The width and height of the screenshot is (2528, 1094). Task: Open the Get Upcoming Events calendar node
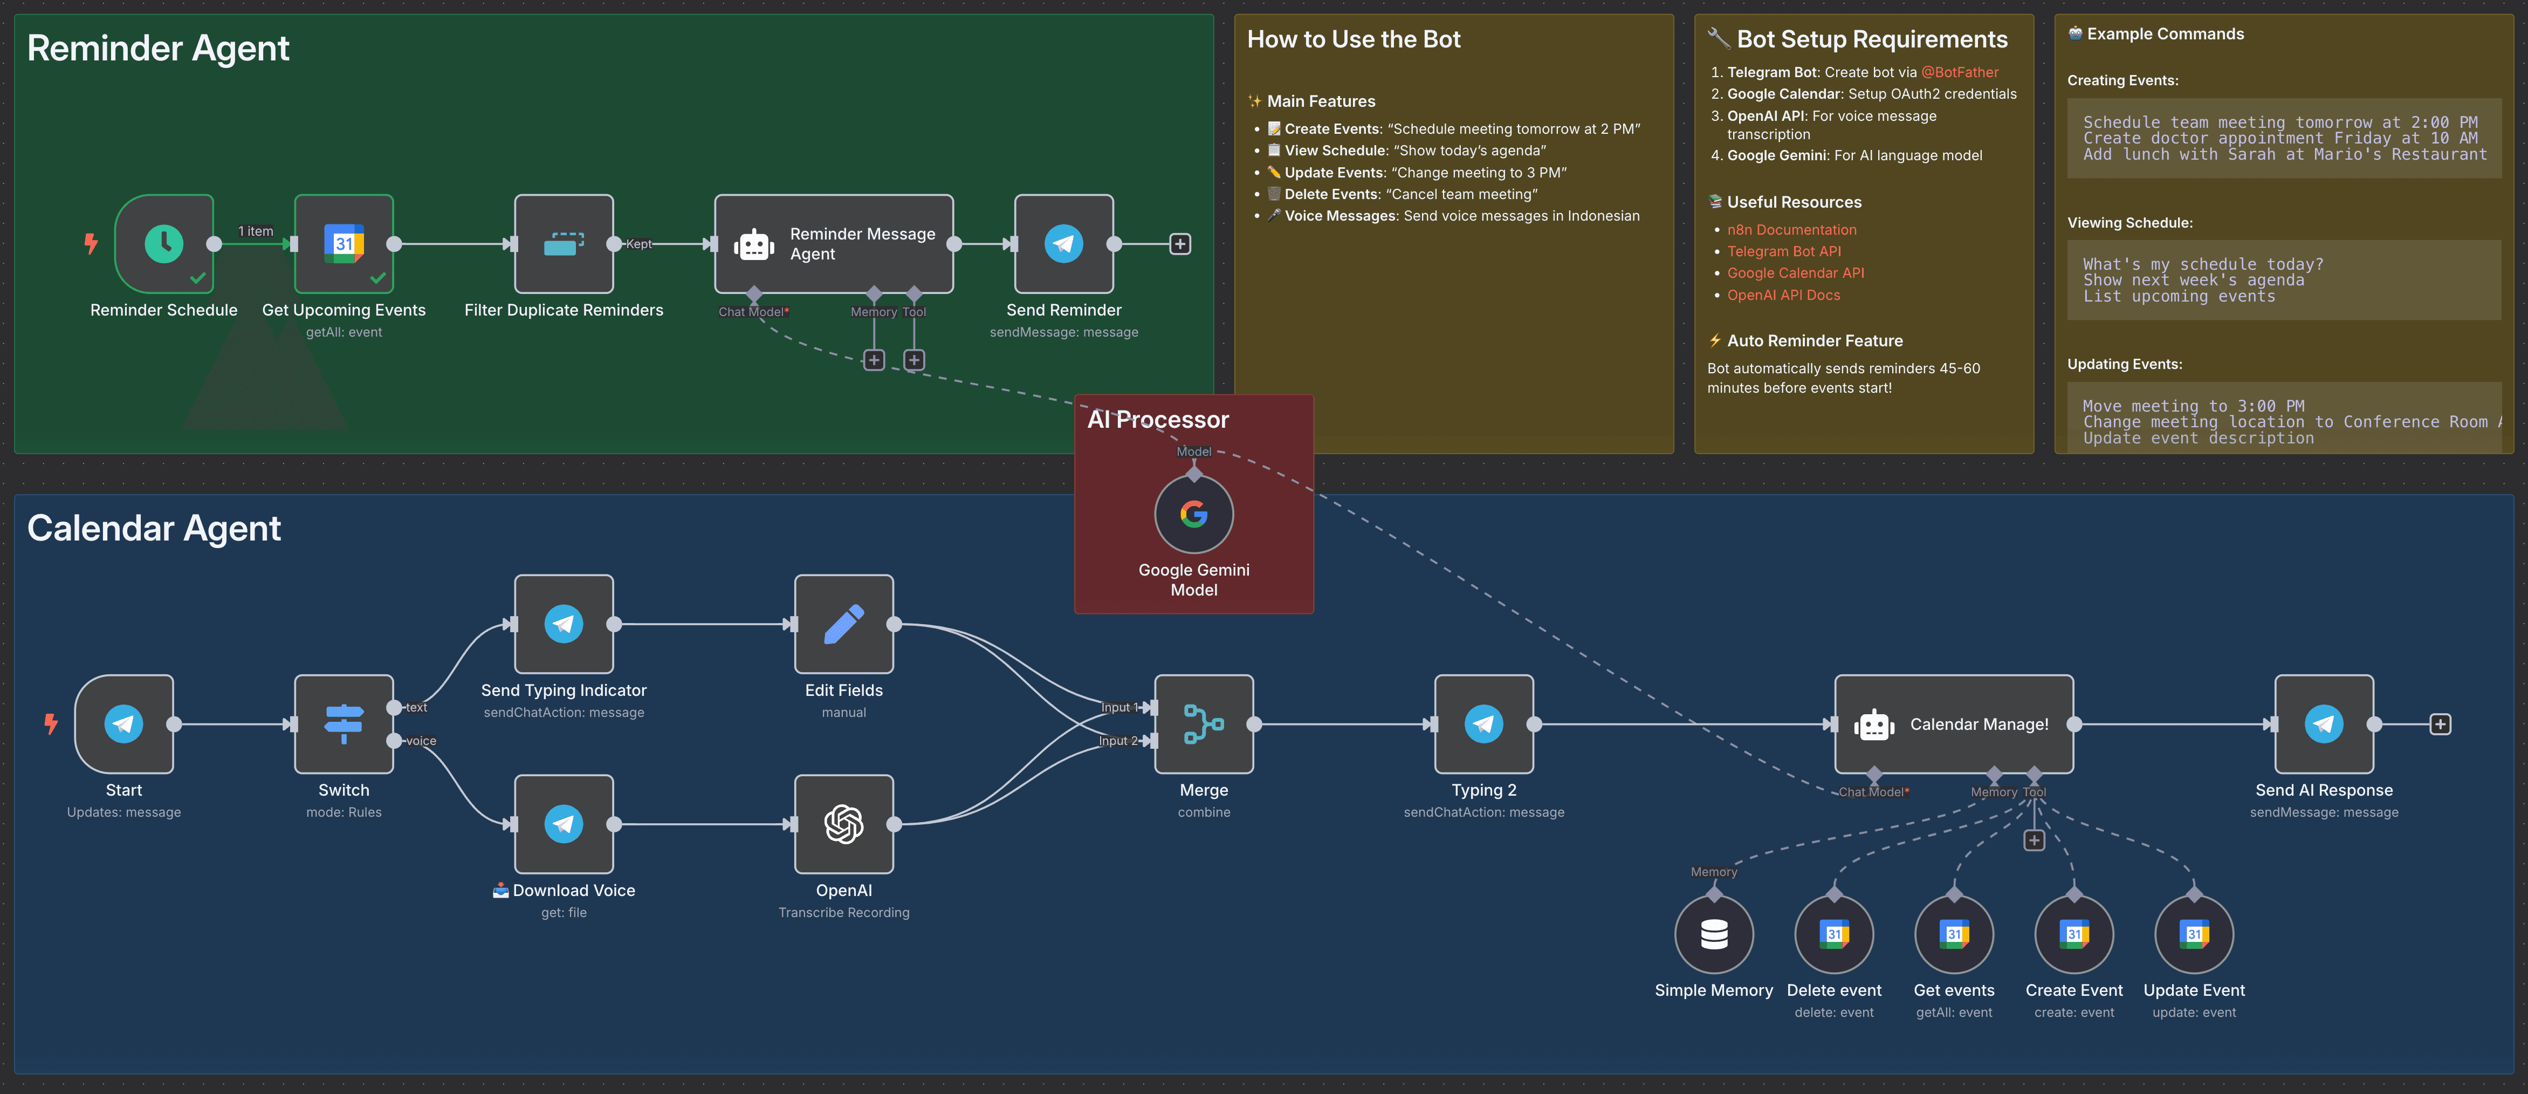(344, 243)
